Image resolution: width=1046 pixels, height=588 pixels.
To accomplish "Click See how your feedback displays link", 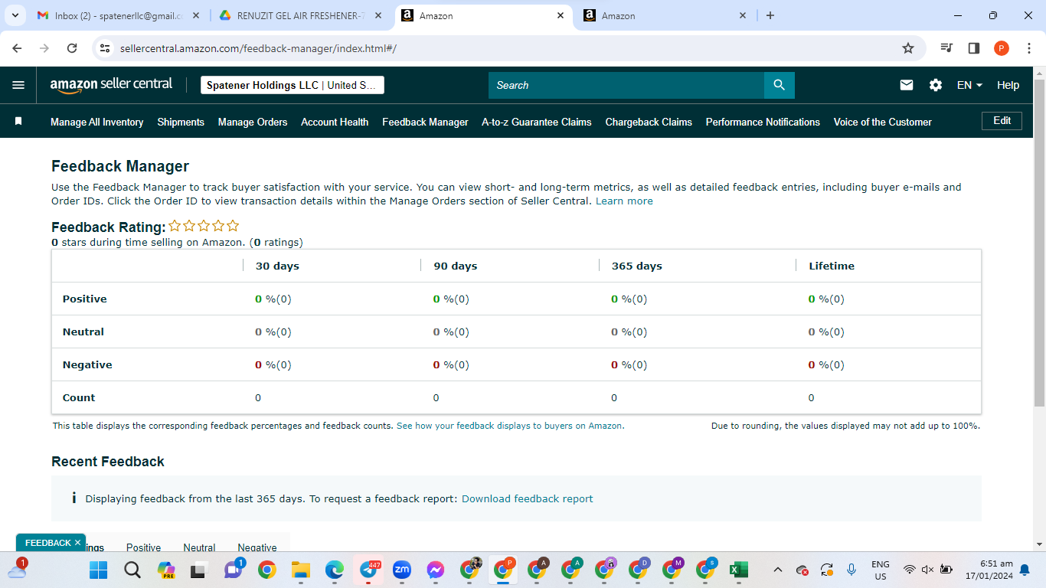I will click(510, 426).
